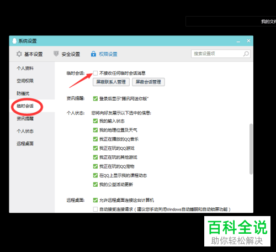Switch to the 权限设置 tab
This screenshot has width=276, height=252.
click(104, 54)
